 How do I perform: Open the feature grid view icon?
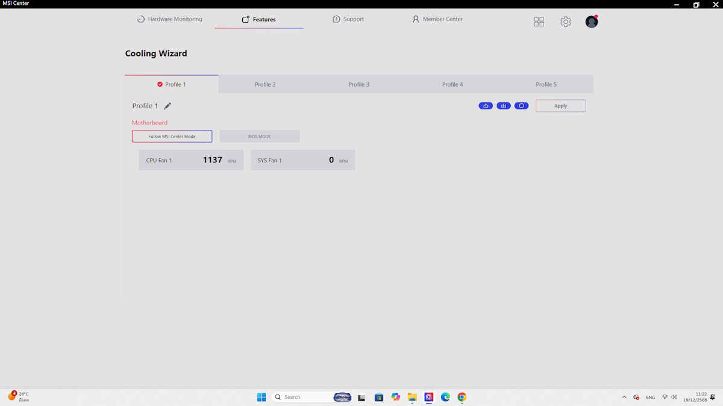[539, 22]
